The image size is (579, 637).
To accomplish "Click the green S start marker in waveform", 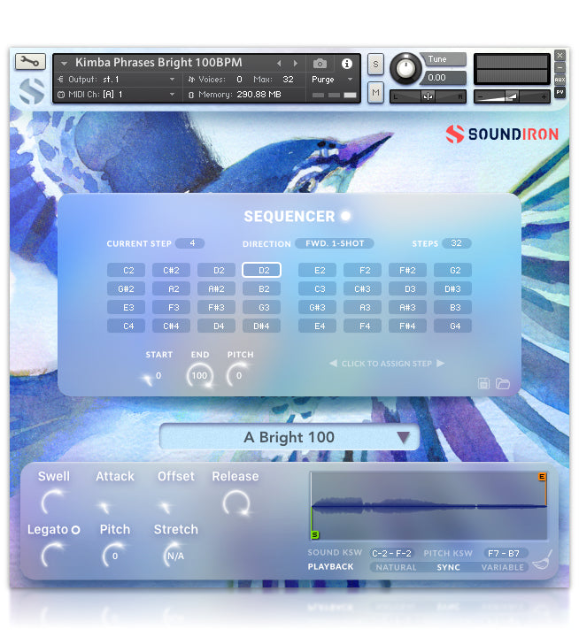I will click(x=315, y=534).
